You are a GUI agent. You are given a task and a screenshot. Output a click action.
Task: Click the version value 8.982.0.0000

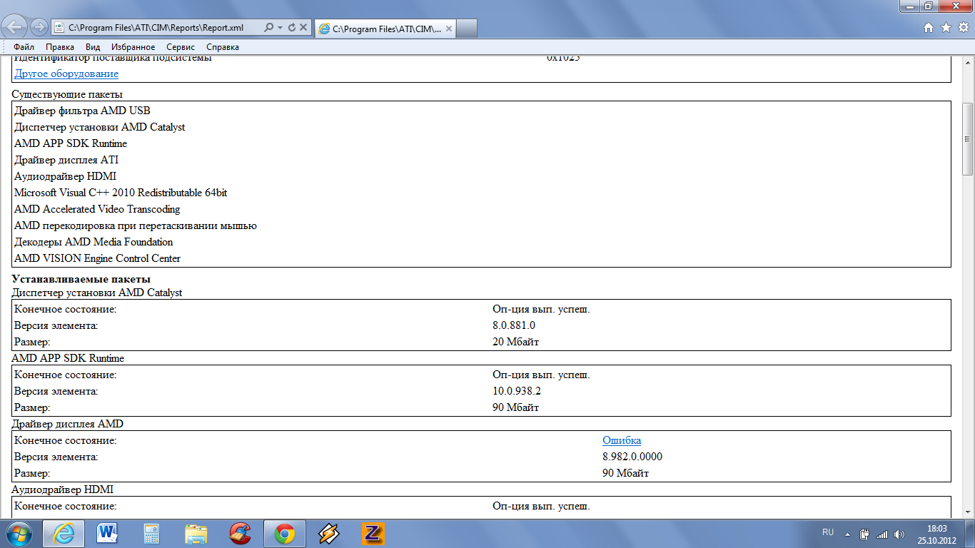tap(632, 457)
